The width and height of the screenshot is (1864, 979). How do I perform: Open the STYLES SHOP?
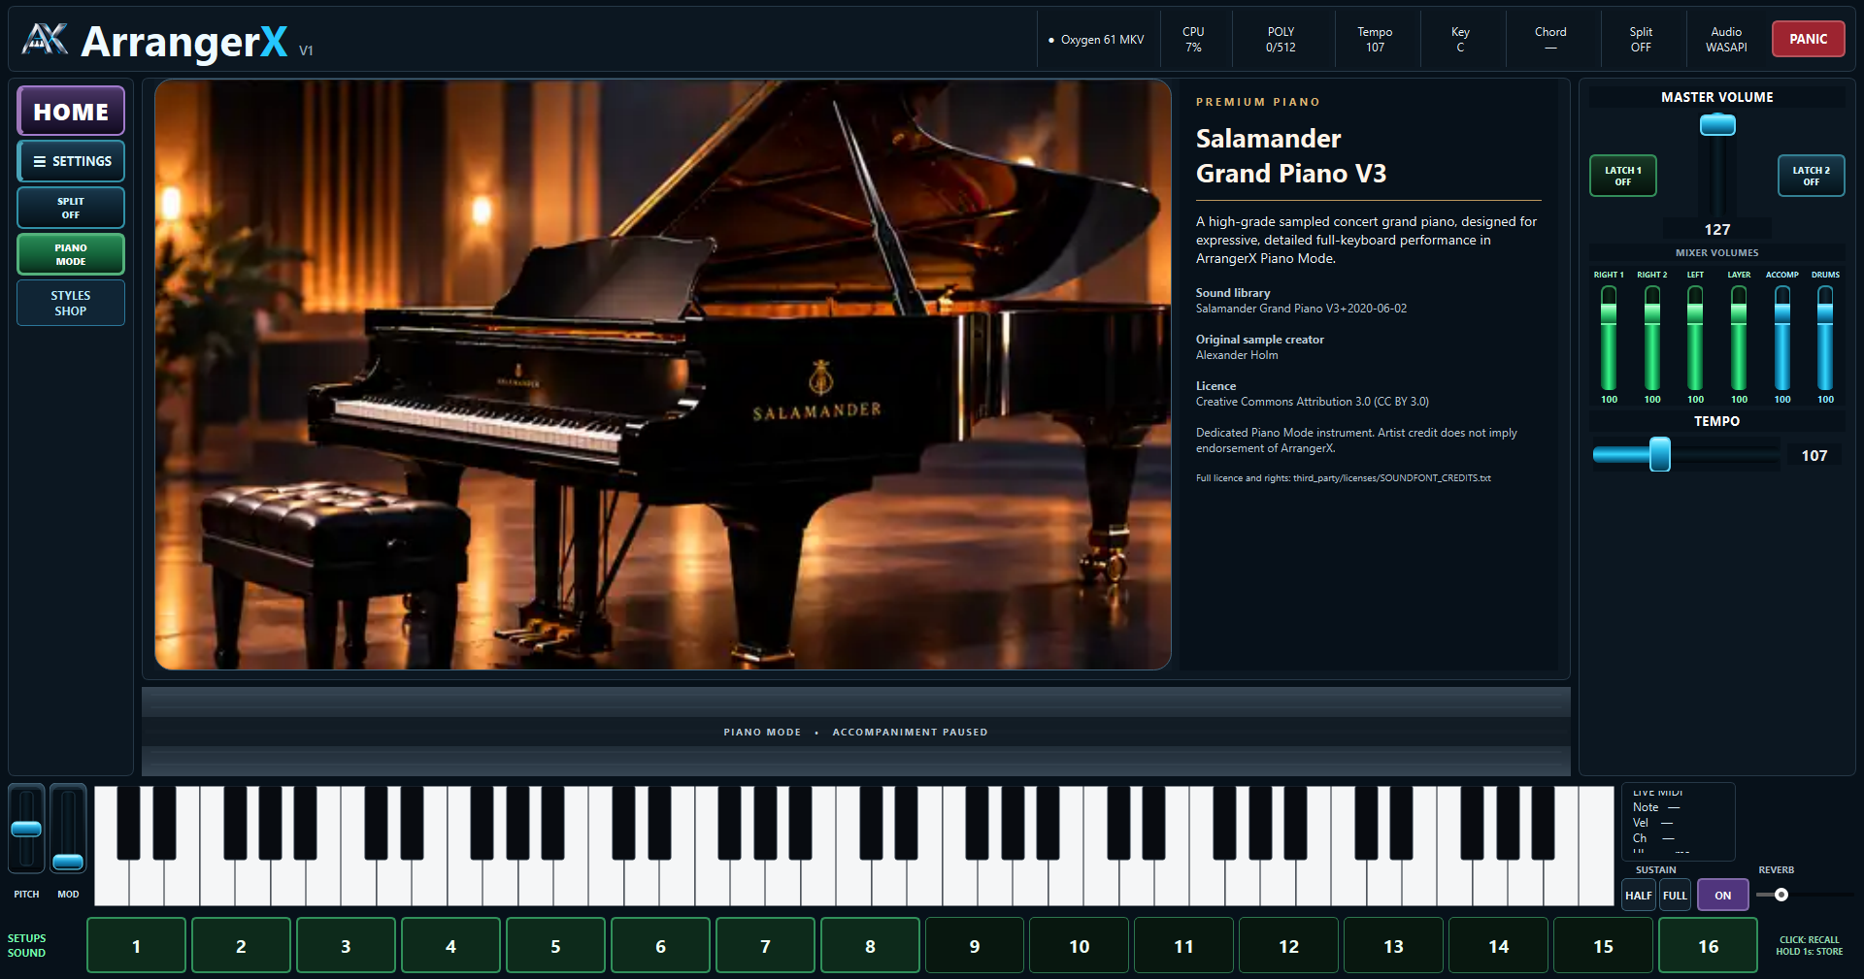click(71, 303)
